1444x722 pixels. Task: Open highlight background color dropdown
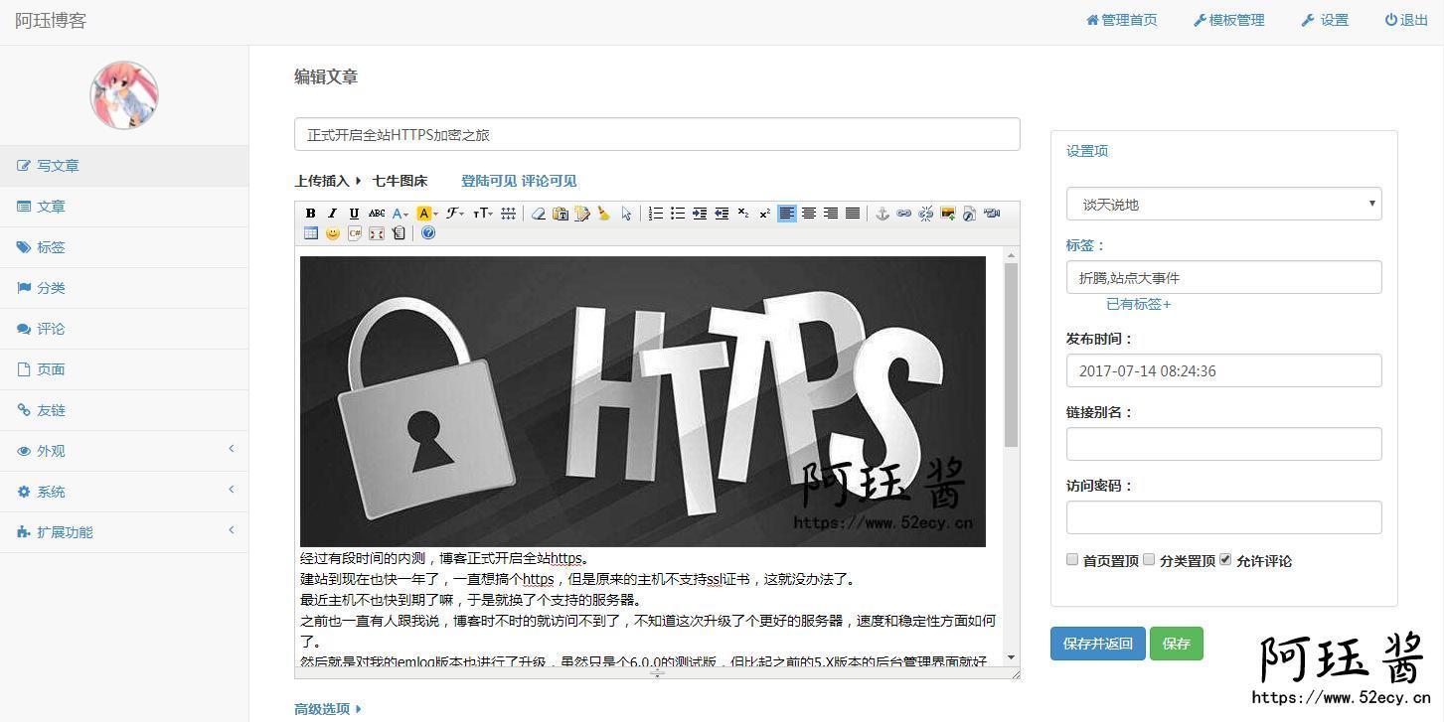428,213
